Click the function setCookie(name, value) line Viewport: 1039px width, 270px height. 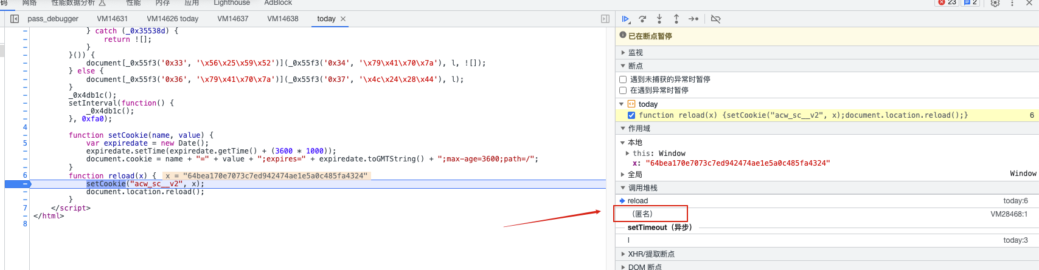click(x=141, y=135)
